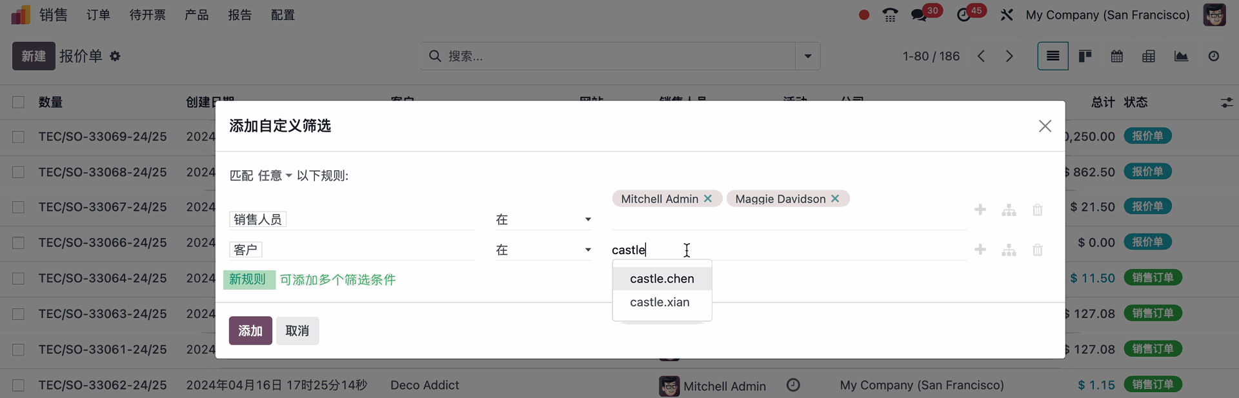The height and width of the screenshot is (398, 1239).
Task: Open the 订单 menu
Action: 98,15
